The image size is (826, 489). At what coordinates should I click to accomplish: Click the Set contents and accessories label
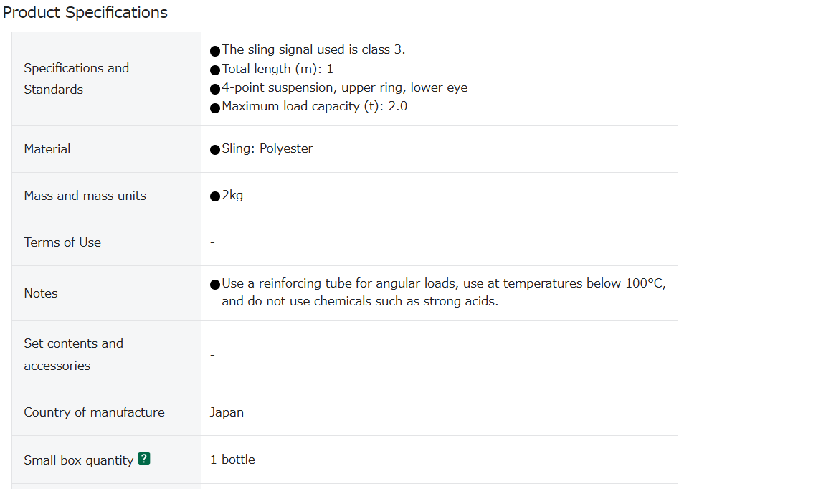(x=73, y=354)
